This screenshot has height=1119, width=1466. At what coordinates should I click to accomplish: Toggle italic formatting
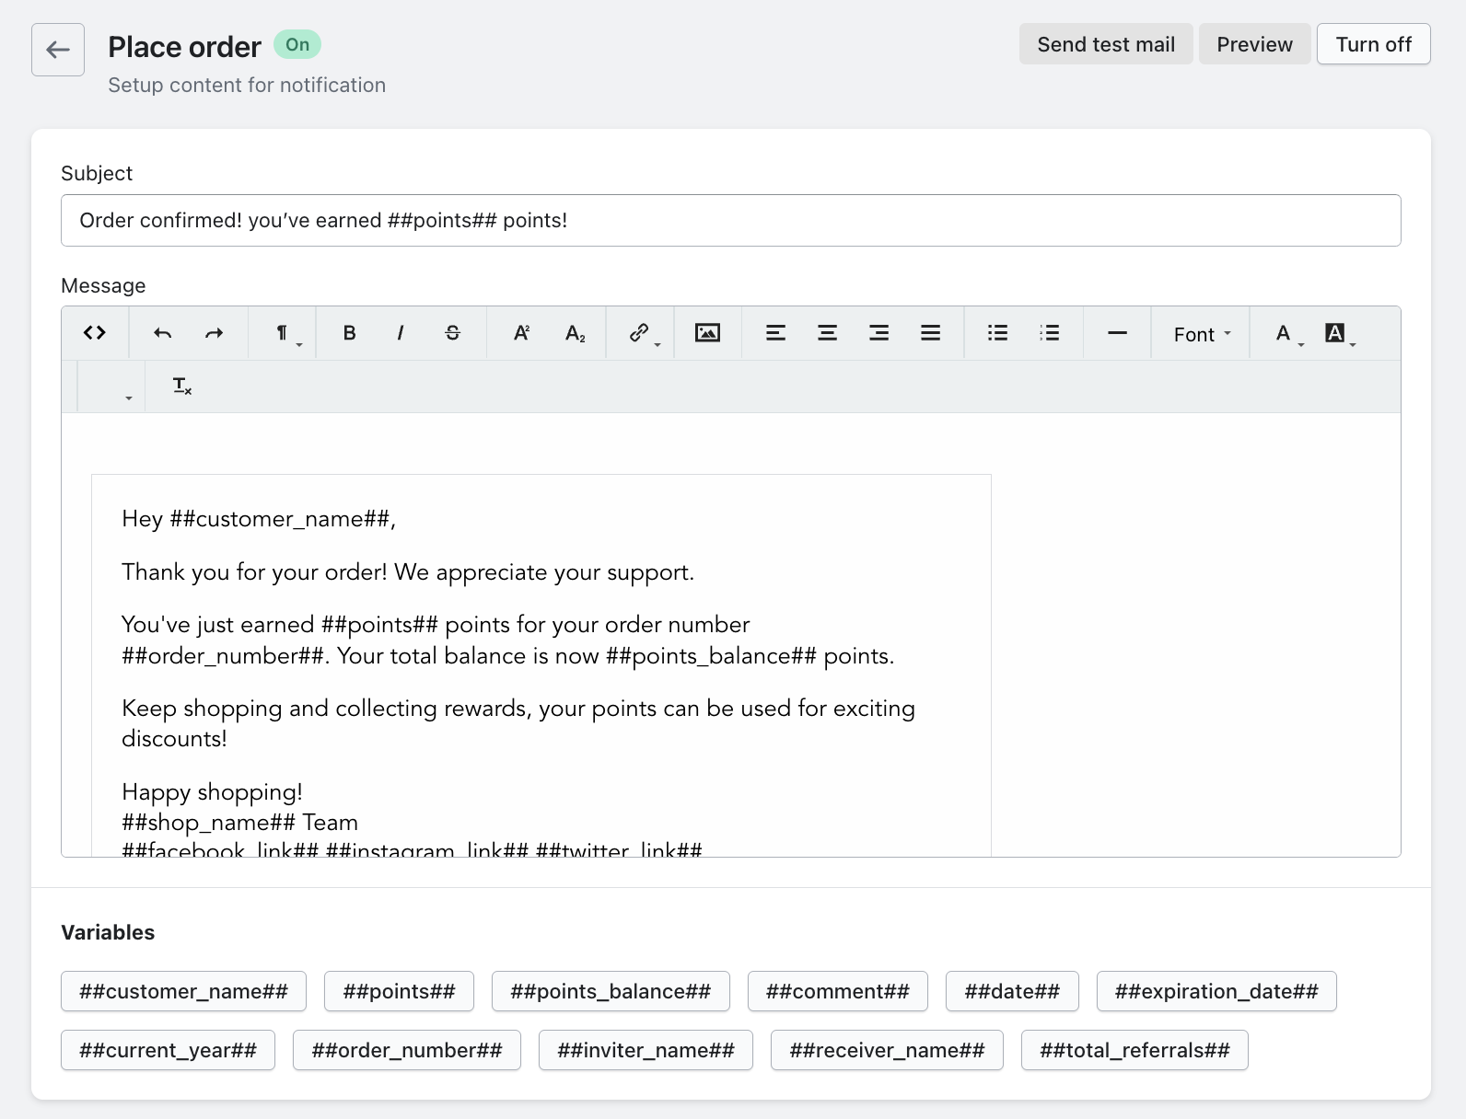(x=401, y=333)
